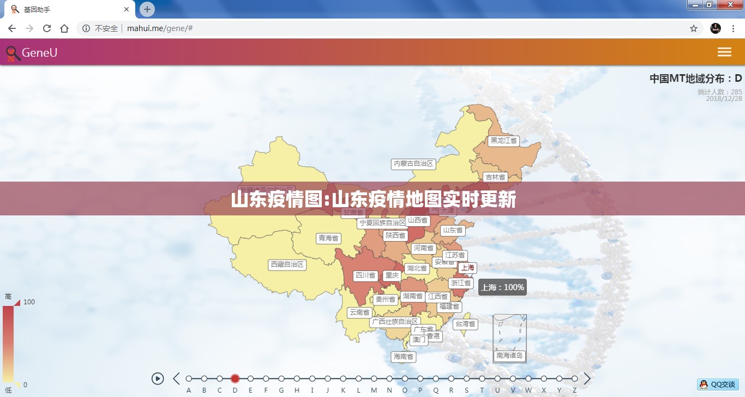Go to next timeline step arrow
745x397 pixels.
pyautogui.click(x=587, y=378)
